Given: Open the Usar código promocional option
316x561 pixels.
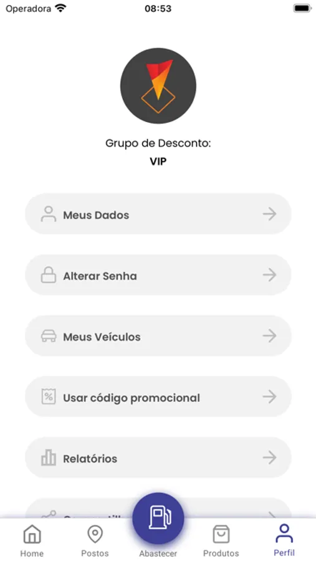Looking at the screenshot, I should click(158, 396).
